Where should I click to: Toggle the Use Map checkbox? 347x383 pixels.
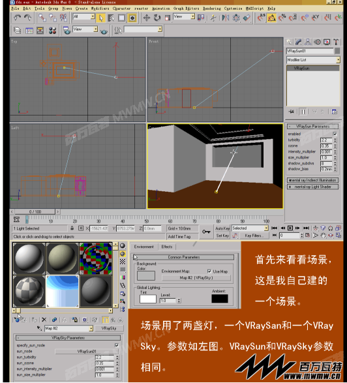[x=209, y=271]
